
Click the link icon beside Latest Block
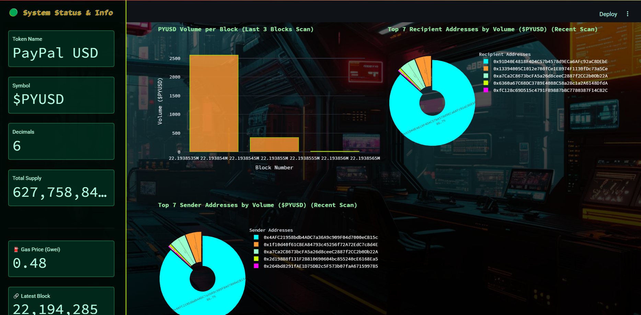16,296
